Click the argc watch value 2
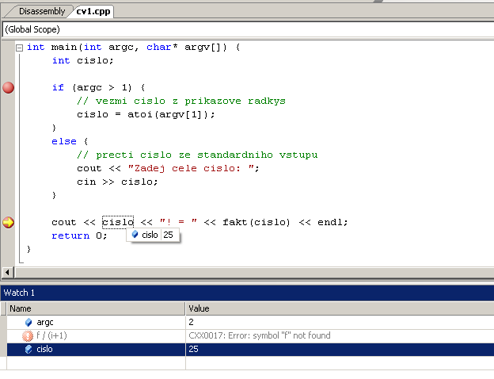Image resolution: width=494 pixels, height=379 pixels. 192,322
